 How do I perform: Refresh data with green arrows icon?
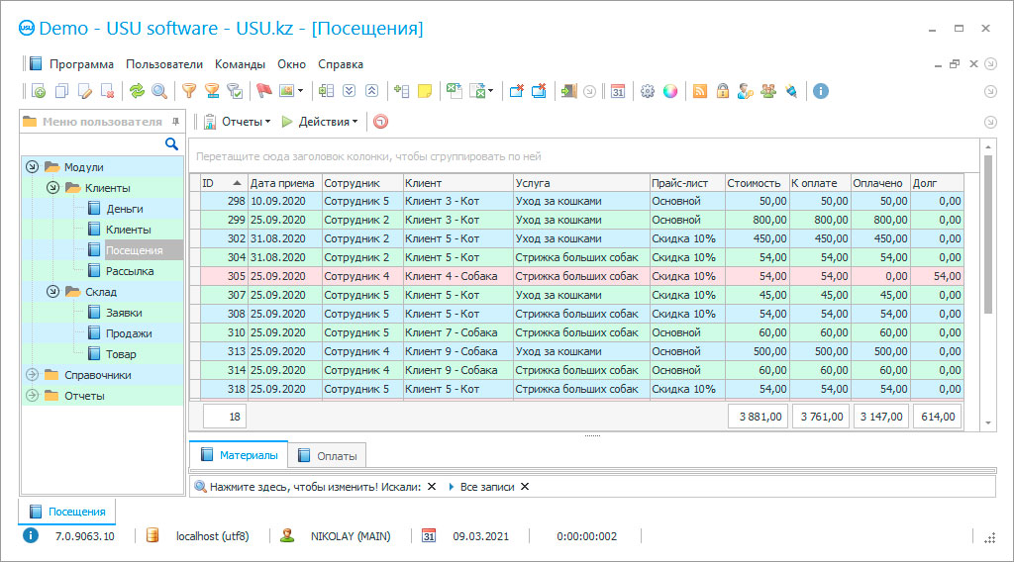click(x=137, y=91)
